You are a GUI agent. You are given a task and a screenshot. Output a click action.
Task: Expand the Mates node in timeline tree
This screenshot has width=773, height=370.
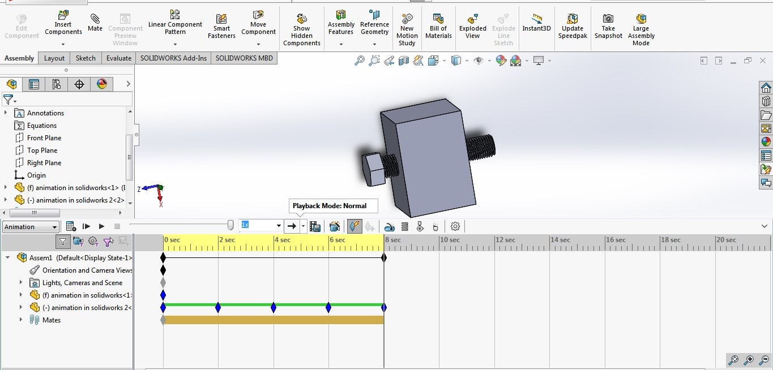point(21,320)
